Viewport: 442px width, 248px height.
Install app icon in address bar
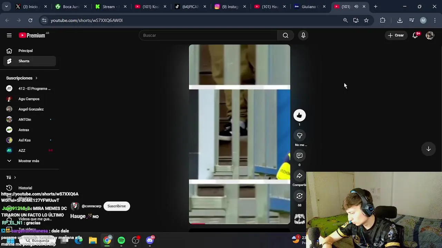(356, 20)
